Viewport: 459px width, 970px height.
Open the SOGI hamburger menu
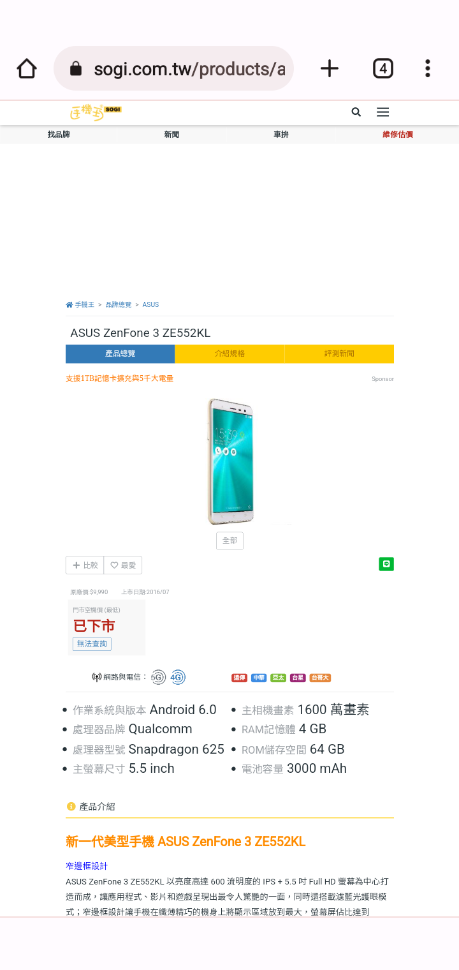(382, 112)
